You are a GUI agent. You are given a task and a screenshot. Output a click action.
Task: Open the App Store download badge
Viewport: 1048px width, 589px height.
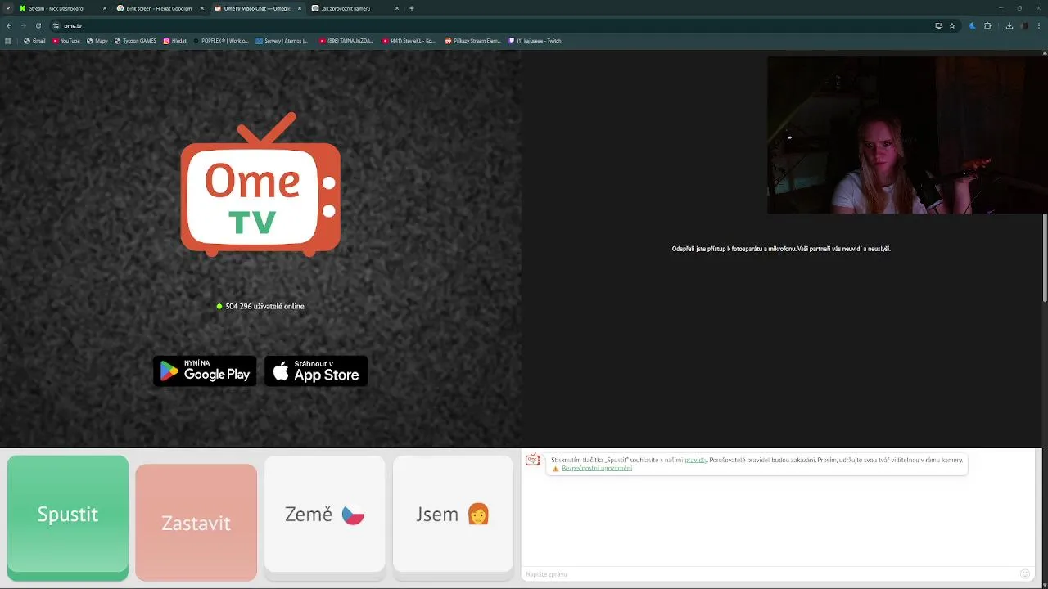point(316,371)
